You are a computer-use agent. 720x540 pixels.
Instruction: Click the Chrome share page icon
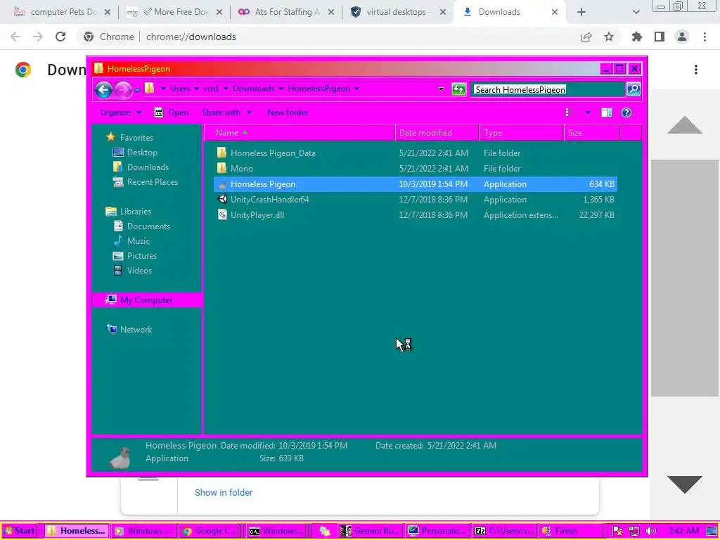pyautogui.click(x=586, y=37)
